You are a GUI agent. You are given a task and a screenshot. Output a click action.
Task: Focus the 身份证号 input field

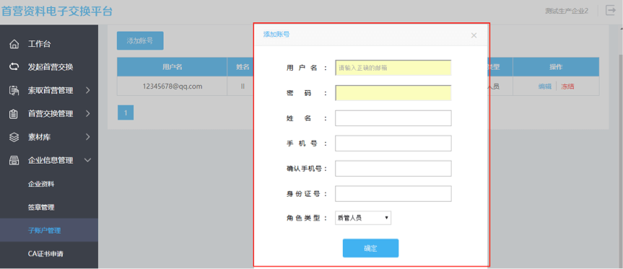[x=393, y=193]
